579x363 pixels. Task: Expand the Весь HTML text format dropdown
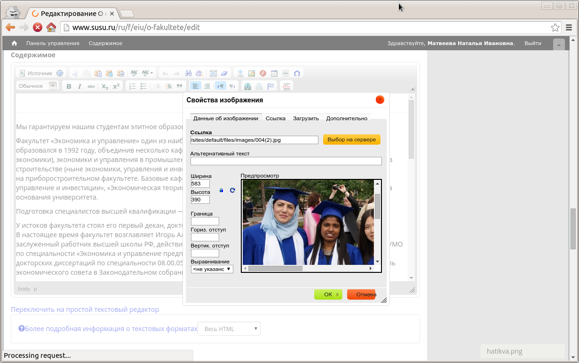[x=229, y=329]
